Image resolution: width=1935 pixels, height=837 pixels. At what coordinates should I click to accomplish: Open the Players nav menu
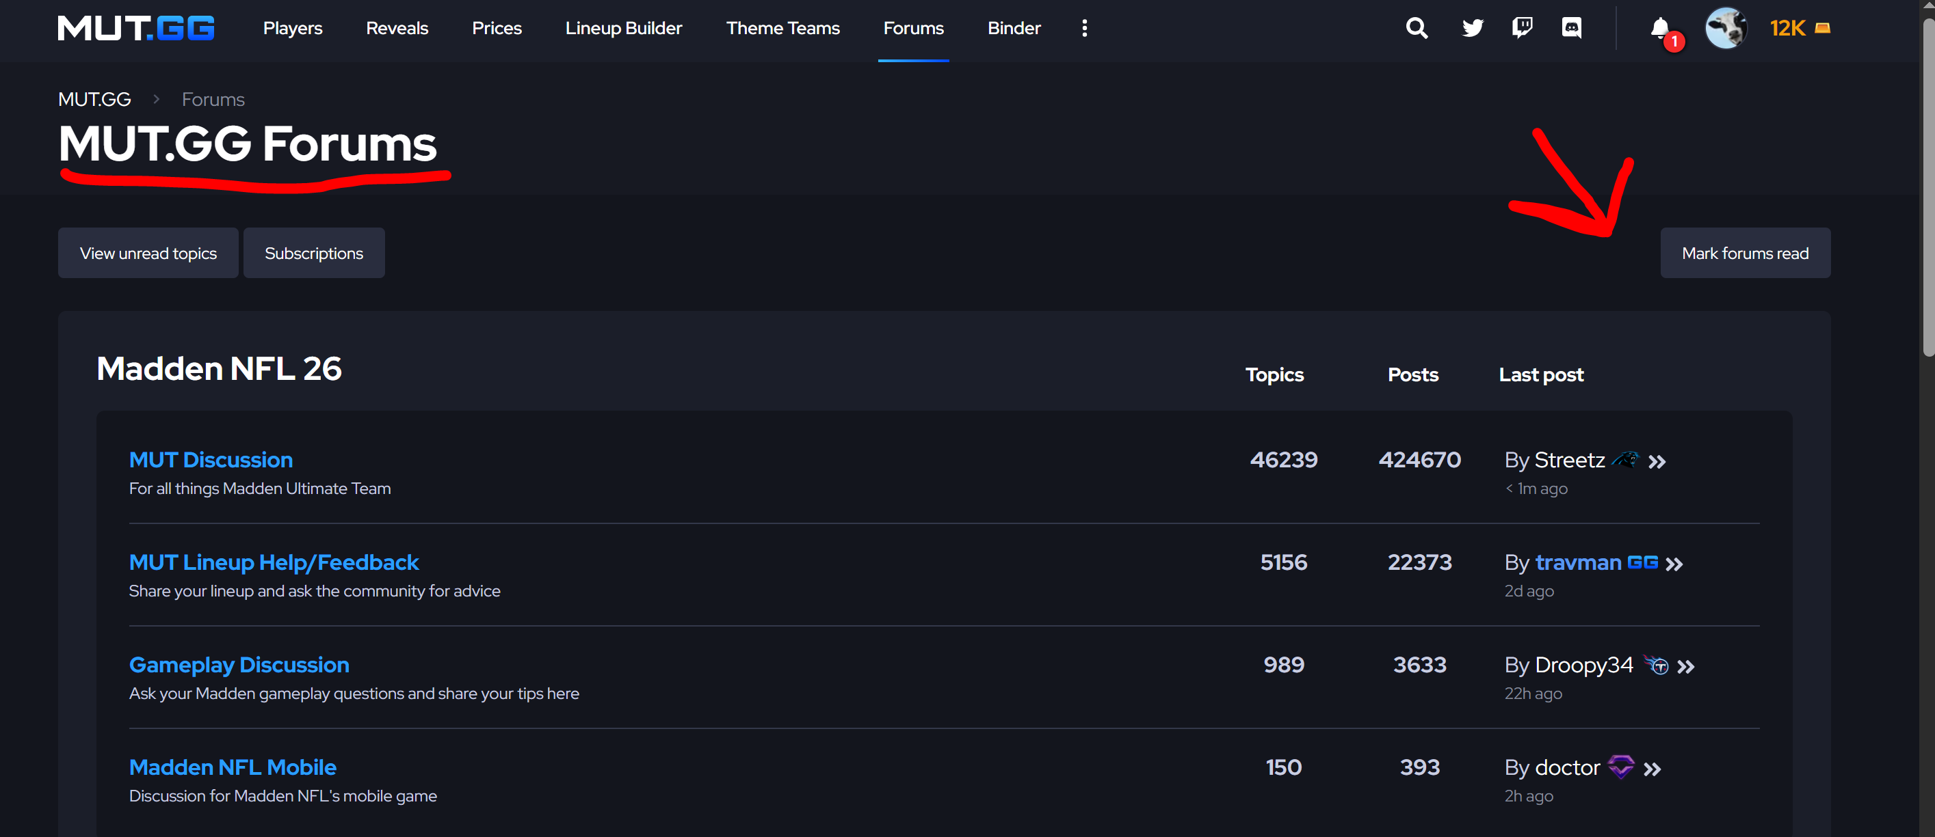click(292, 29)
